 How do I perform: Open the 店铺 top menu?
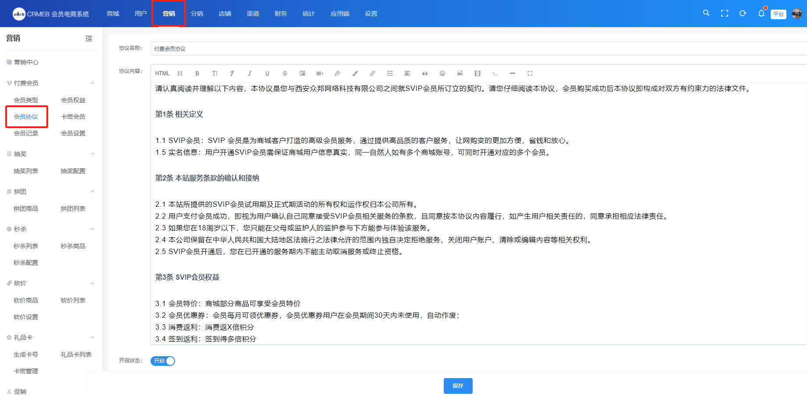(225, 14)
